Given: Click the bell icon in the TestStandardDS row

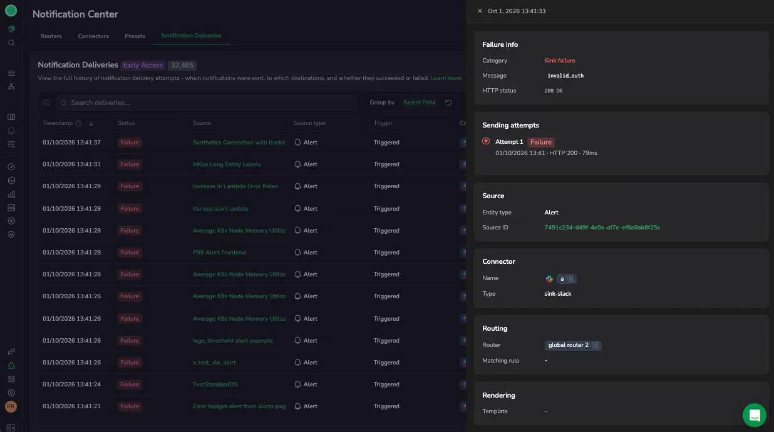Looking at the screenshot, I should (297, 384).
